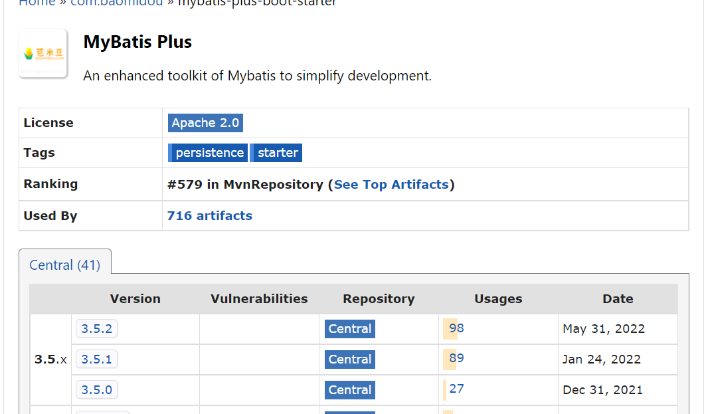Viewport: 706px width, 414px height.
Task: Switch to the Central (41) tab
Action: [x=65, y=265]
